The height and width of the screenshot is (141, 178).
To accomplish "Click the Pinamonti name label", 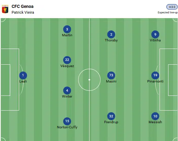I will [155, 81].
